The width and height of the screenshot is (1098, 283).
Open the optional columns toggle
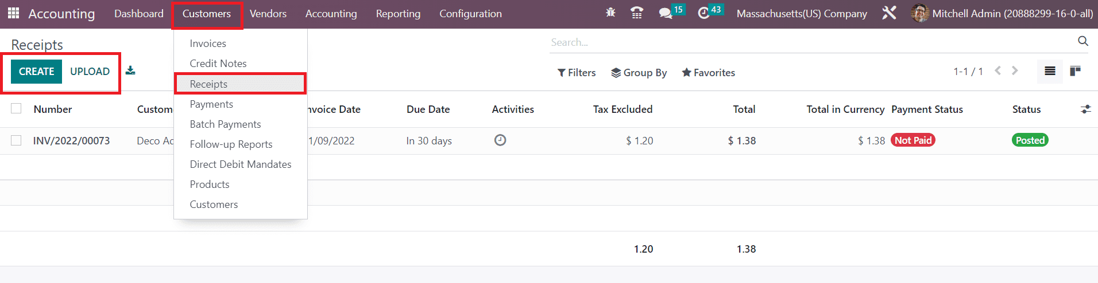(x=1085, y=109)
